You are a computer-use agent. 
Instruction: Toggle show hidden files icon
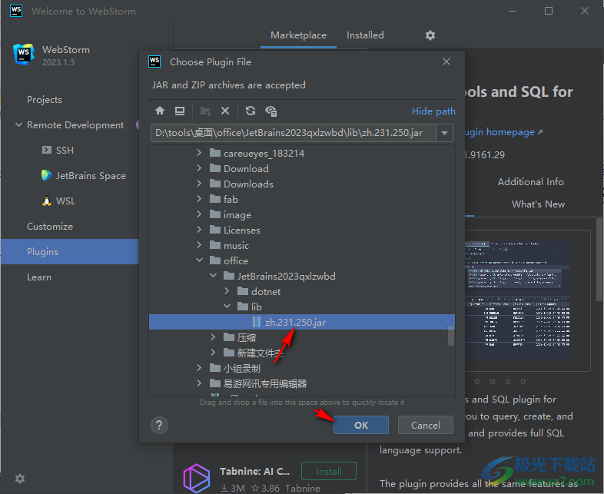click(x=271, y=111)
